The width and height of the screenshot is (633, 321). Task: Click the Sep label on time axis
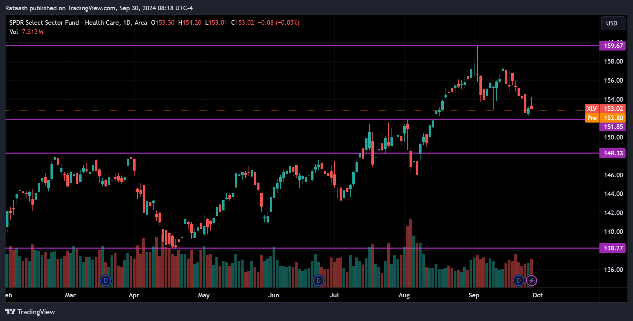[474, 295]
